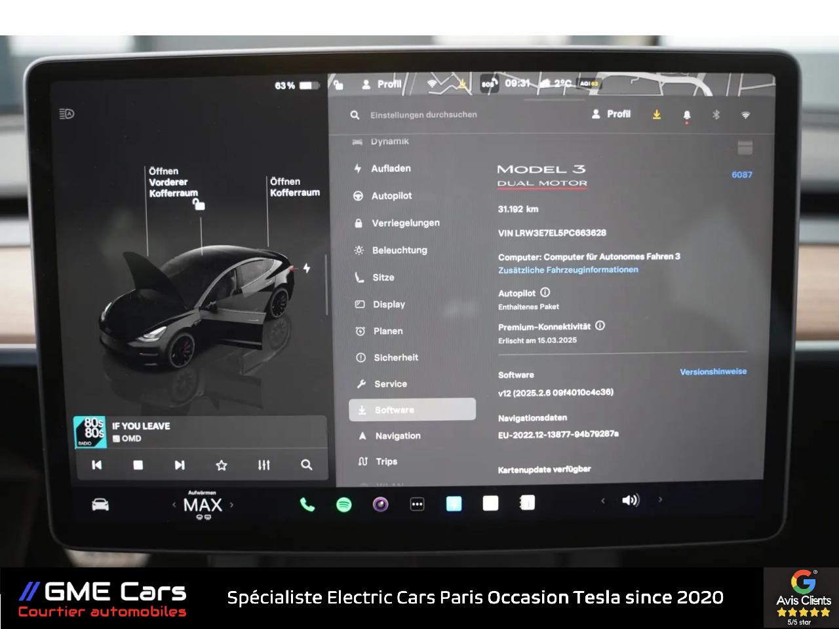Screen dimensions: 839x629
Task: Tap the yellow software download icon
Action: 656,115
